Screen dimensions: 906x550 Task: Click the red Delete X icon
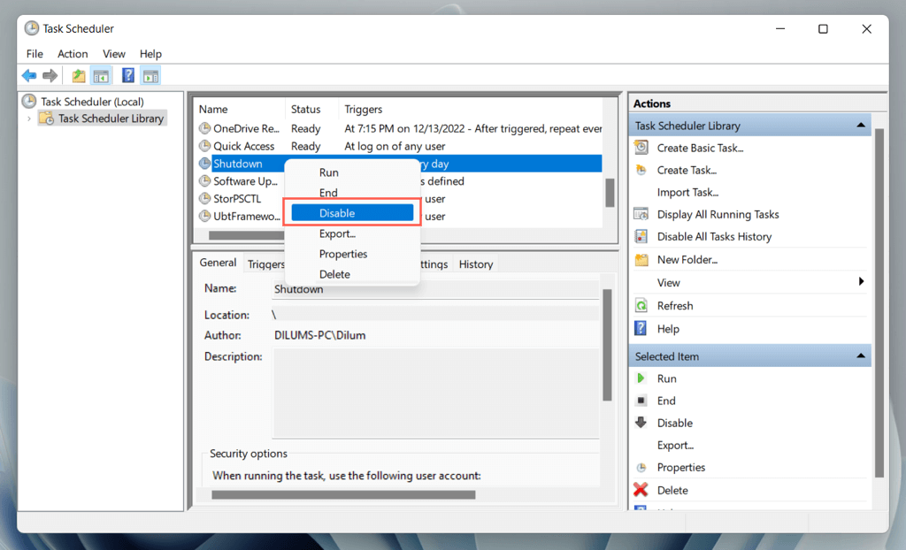point(641,490)
